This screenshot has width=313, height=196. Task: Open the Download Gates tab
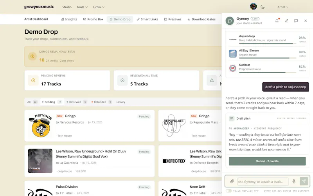[x=201, y=19]
